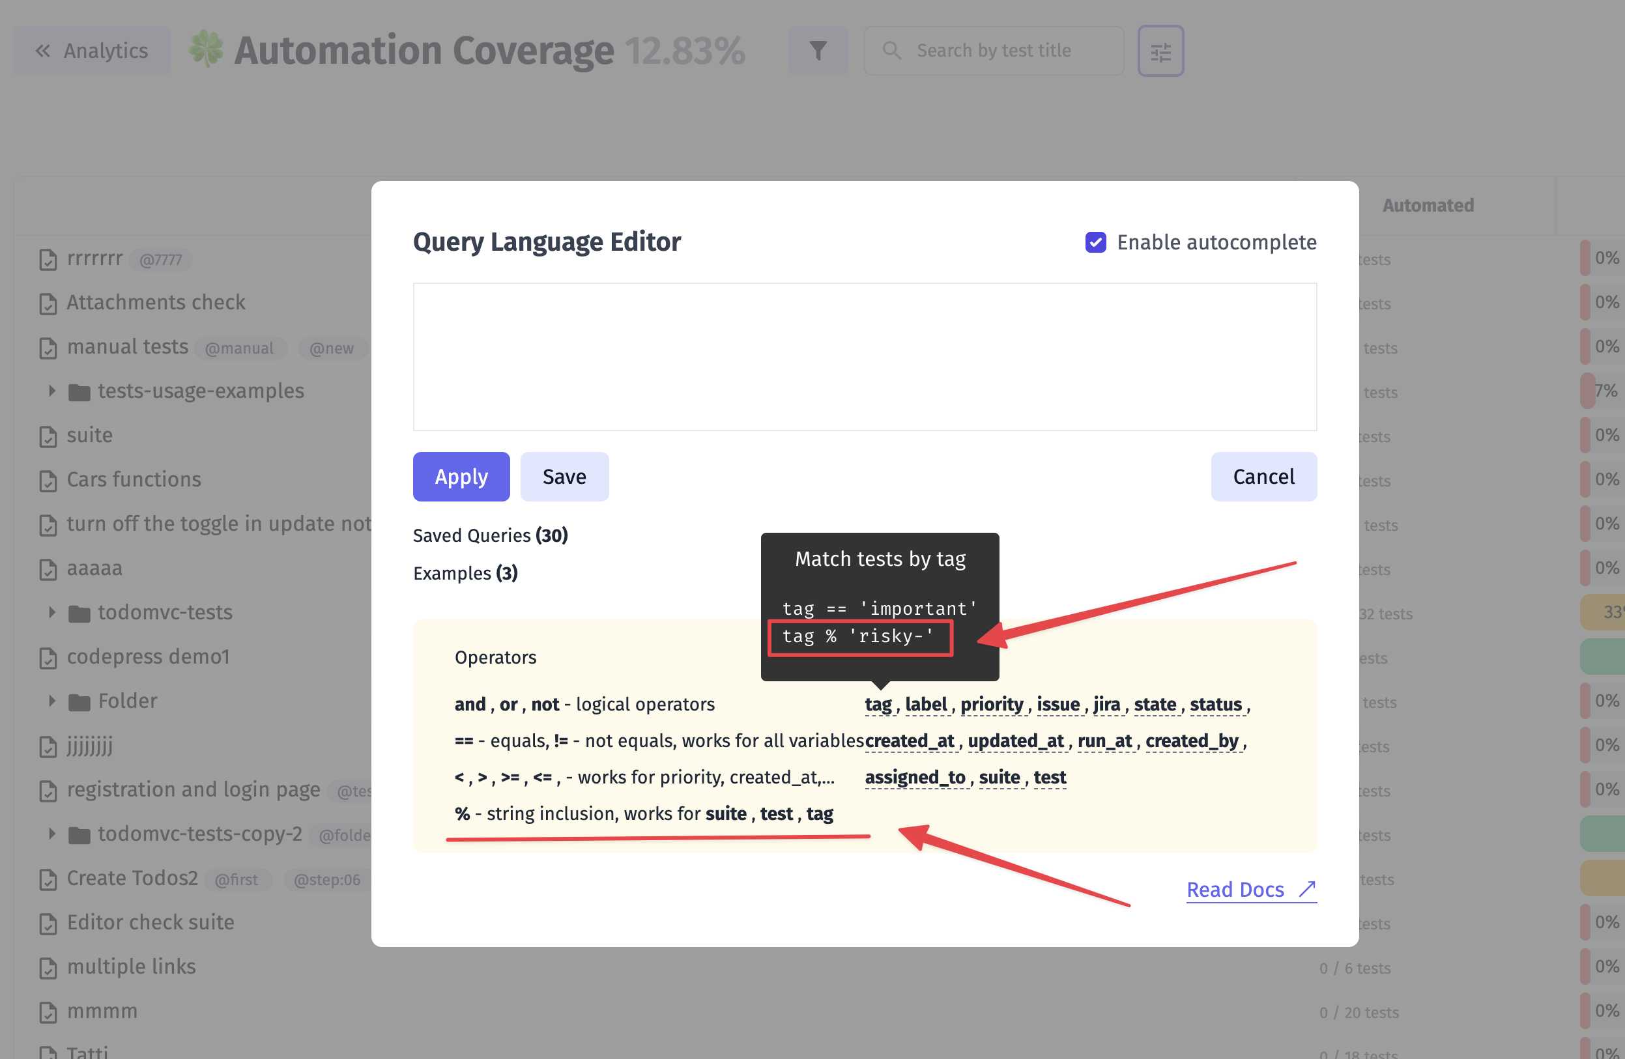This screenshot has height=1059, width=1625.
Task: Toggle the Enable autocomplete checkbox
Action: coord(1095,242)
